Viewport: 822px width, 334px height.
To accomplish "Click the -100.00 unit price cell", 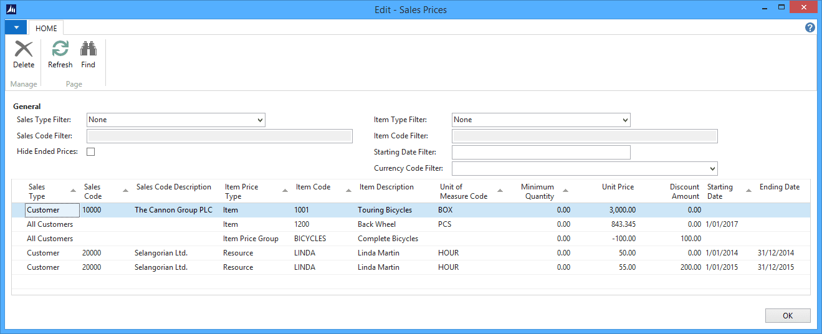I will (623, 239).
